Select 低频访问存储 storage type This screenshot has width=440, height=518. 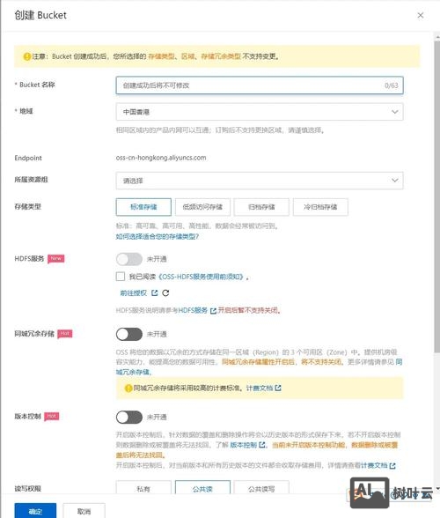coord(202,207)
